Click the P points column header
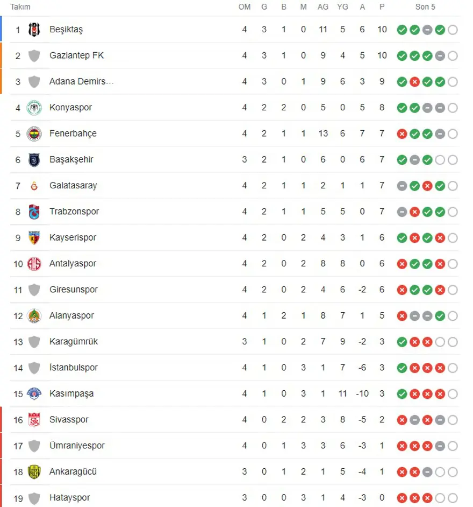 (382, 7)
